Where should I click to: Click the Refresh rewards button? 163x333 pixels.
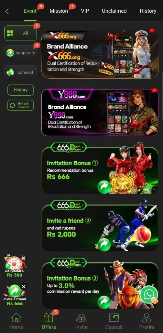pyautogui.click(x=20, y=105)
